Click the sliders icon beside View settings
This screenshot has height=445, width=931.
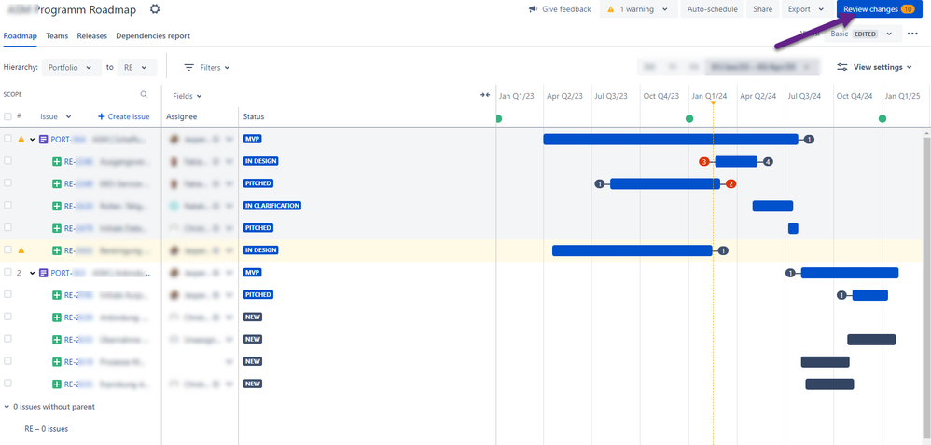(x=842, y=68)
